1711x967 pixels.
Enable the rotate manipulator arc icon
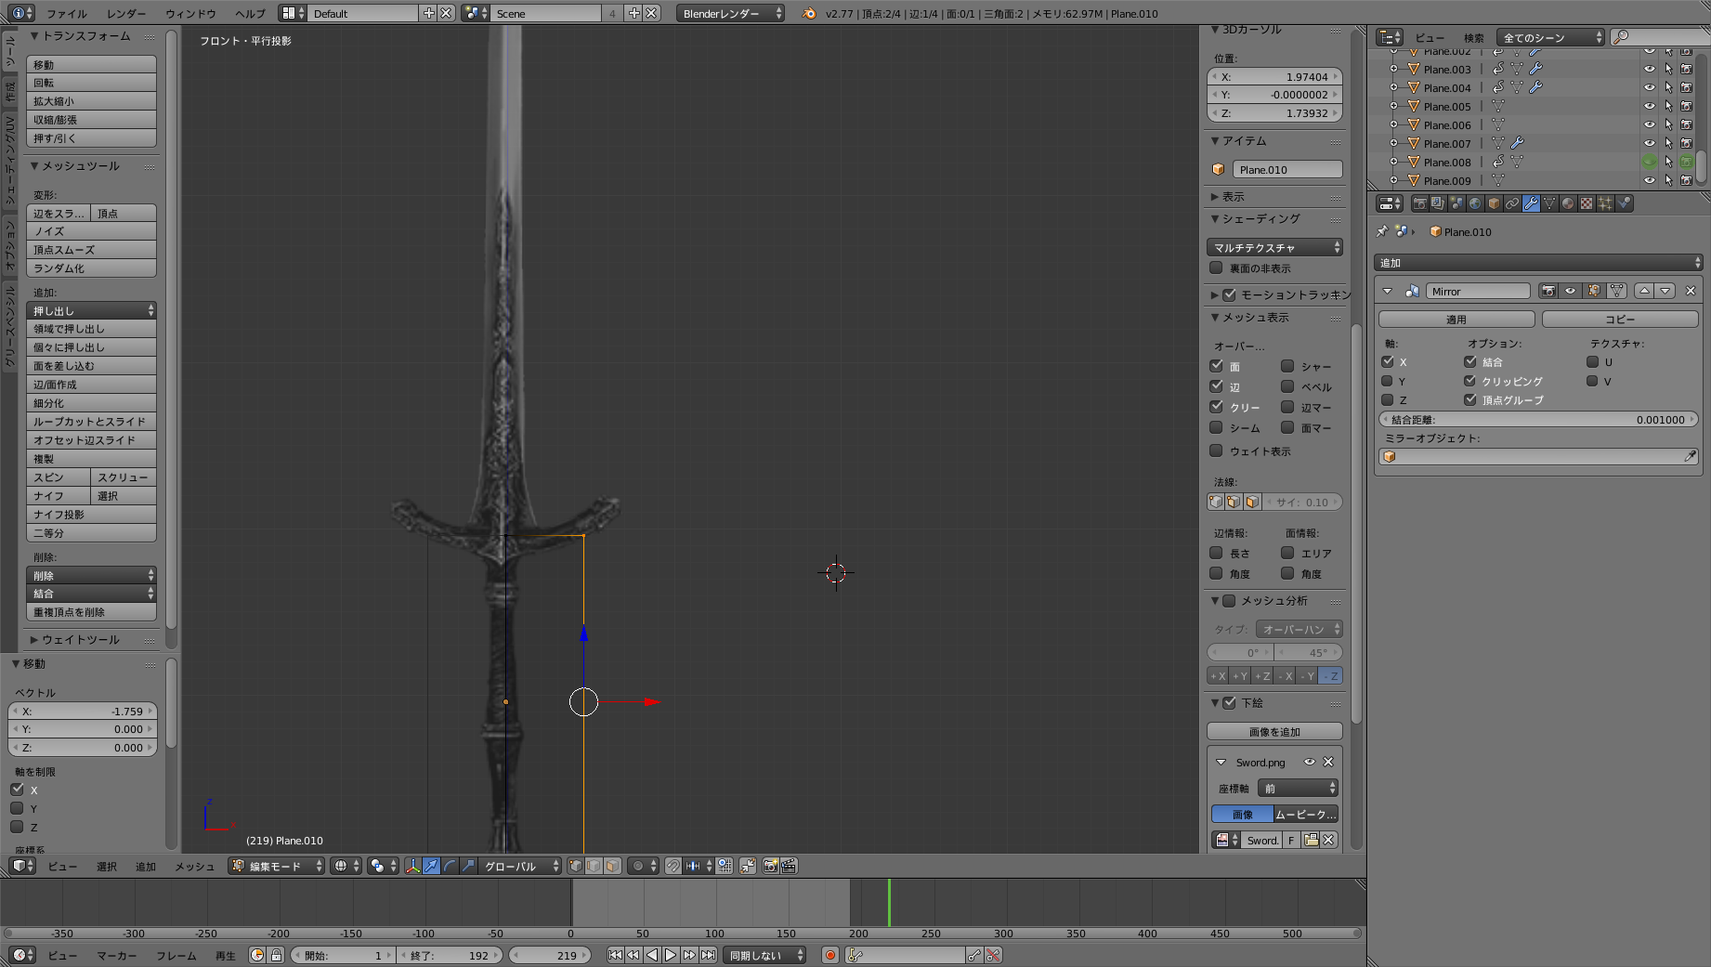tap(450, 866)
